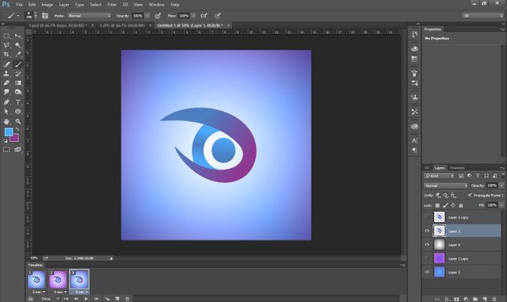The height and width of the screenshot is (302, 507).
Task: Hide Layer 1 using eye icon
Action: [x=427, y=231]
